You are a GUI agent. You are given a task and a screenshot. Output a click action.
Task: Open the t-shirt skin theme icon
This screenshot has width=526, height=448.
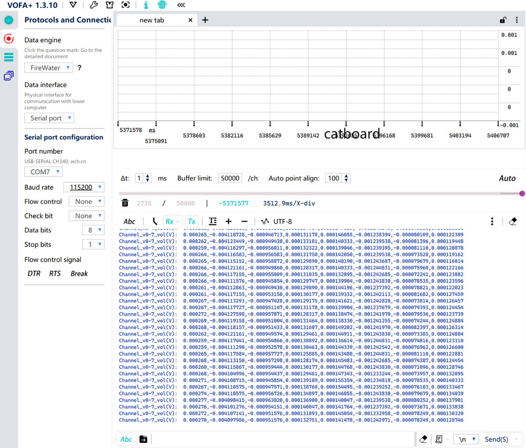(109, 5)
